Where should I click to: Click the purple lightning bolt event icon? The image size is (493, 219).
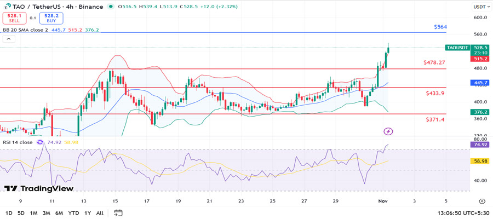[388, 131]
